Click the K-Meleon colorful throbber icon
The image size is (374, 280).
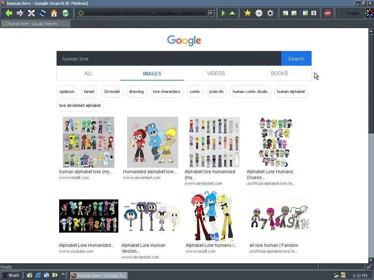click(370, 13)
